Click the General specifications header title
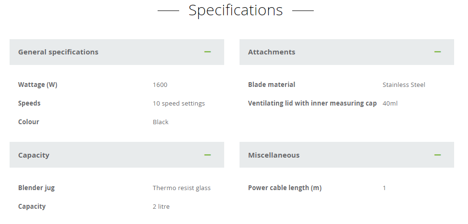 (x=58, y=52)
